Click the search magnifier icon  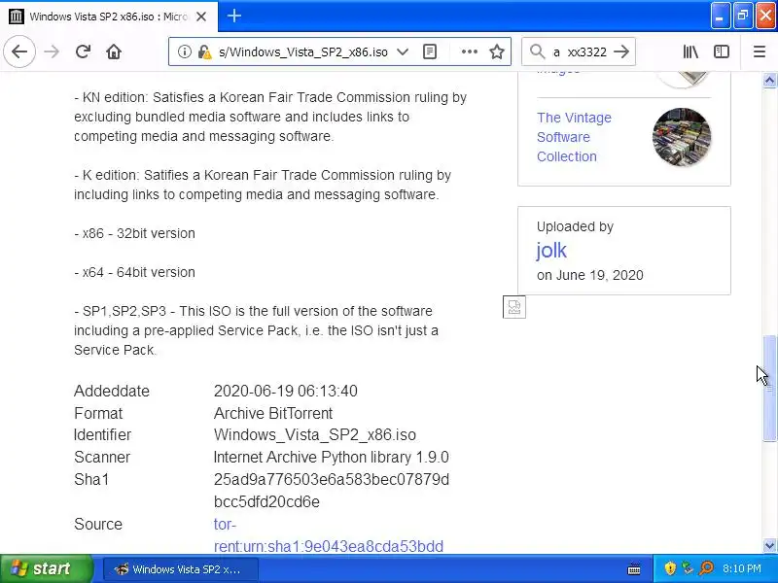[537, 51]
